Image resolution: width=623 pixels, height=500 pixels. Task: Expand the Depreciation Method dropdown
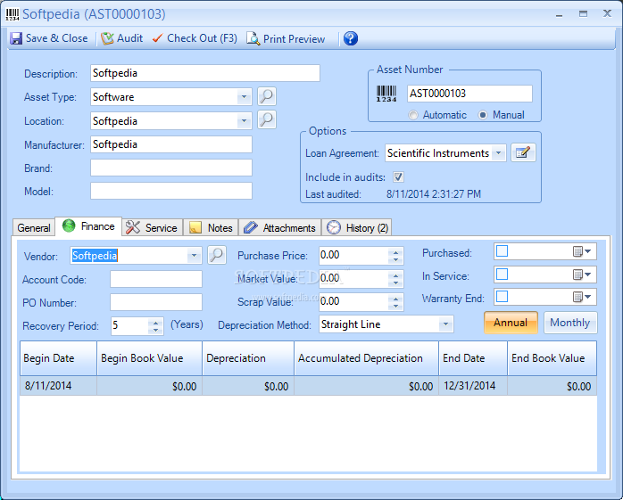pyautogui.click(x=445, y=324)
